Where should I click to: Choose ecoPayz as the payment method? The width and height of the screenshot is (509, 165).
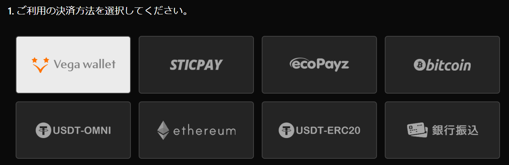[319, 65]
